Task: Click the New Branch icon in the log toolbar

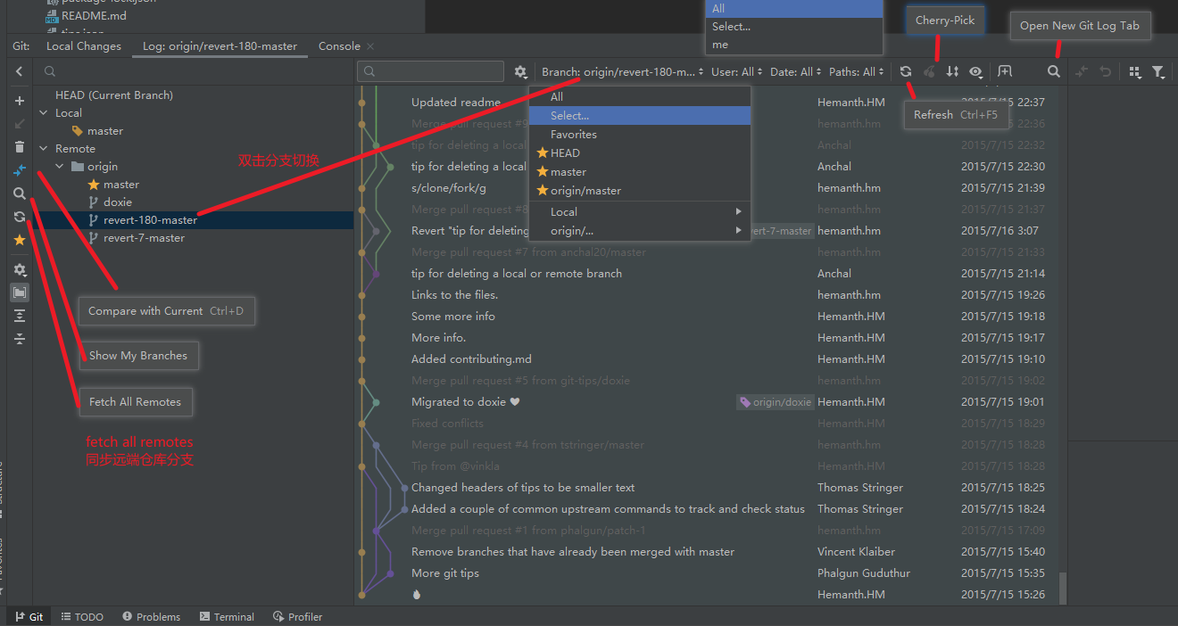Action: coord(1004,71)
